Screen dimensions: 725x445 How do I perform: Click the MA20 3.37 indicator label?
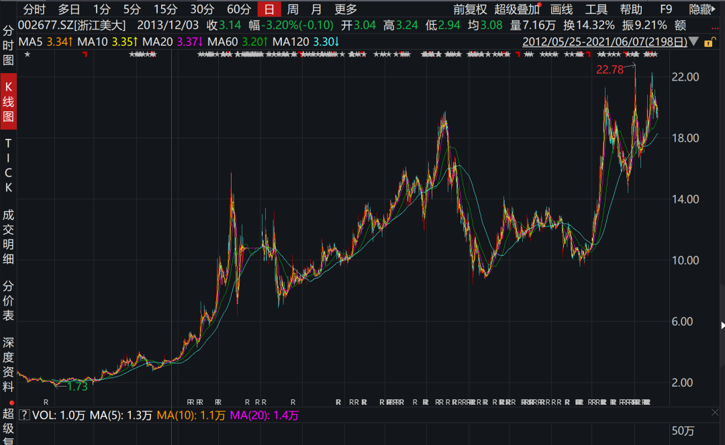[173, 42]
